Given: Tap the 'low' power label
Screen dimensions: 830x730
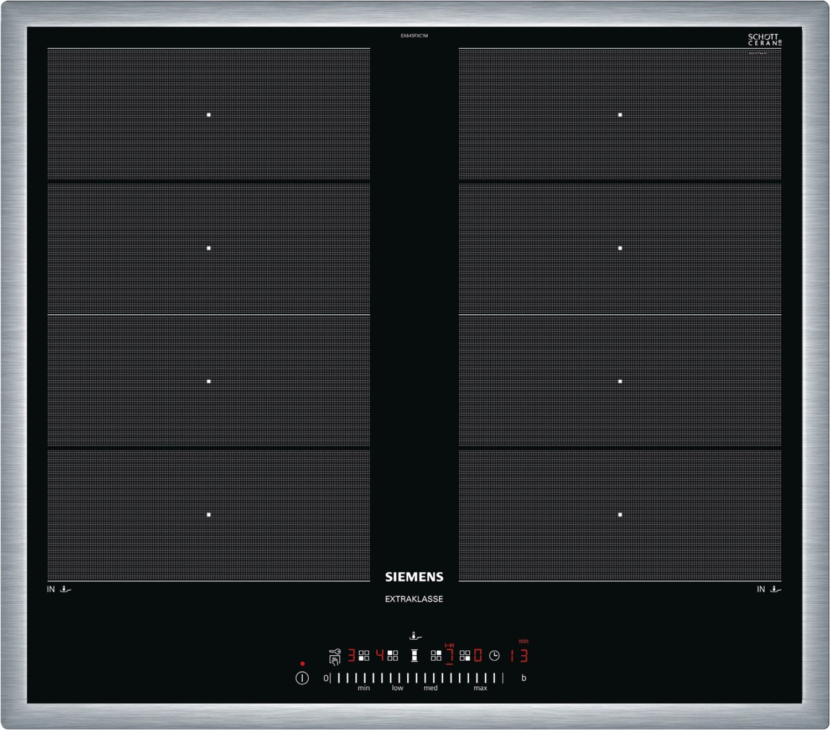Looking at the screenshot, I should 397,688.
